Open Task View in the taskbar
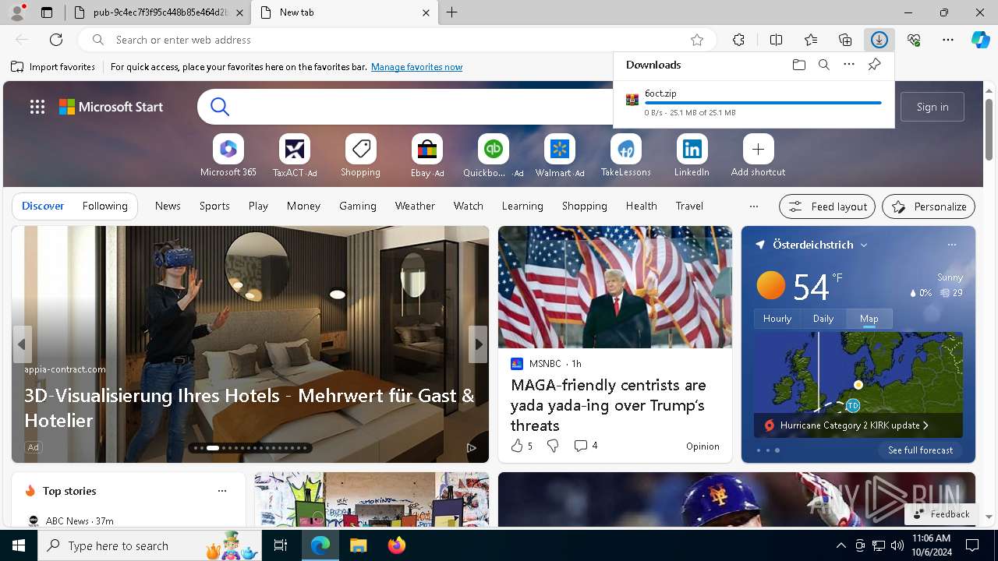This screenshot has width=998, height=561. tap(281, 545)
